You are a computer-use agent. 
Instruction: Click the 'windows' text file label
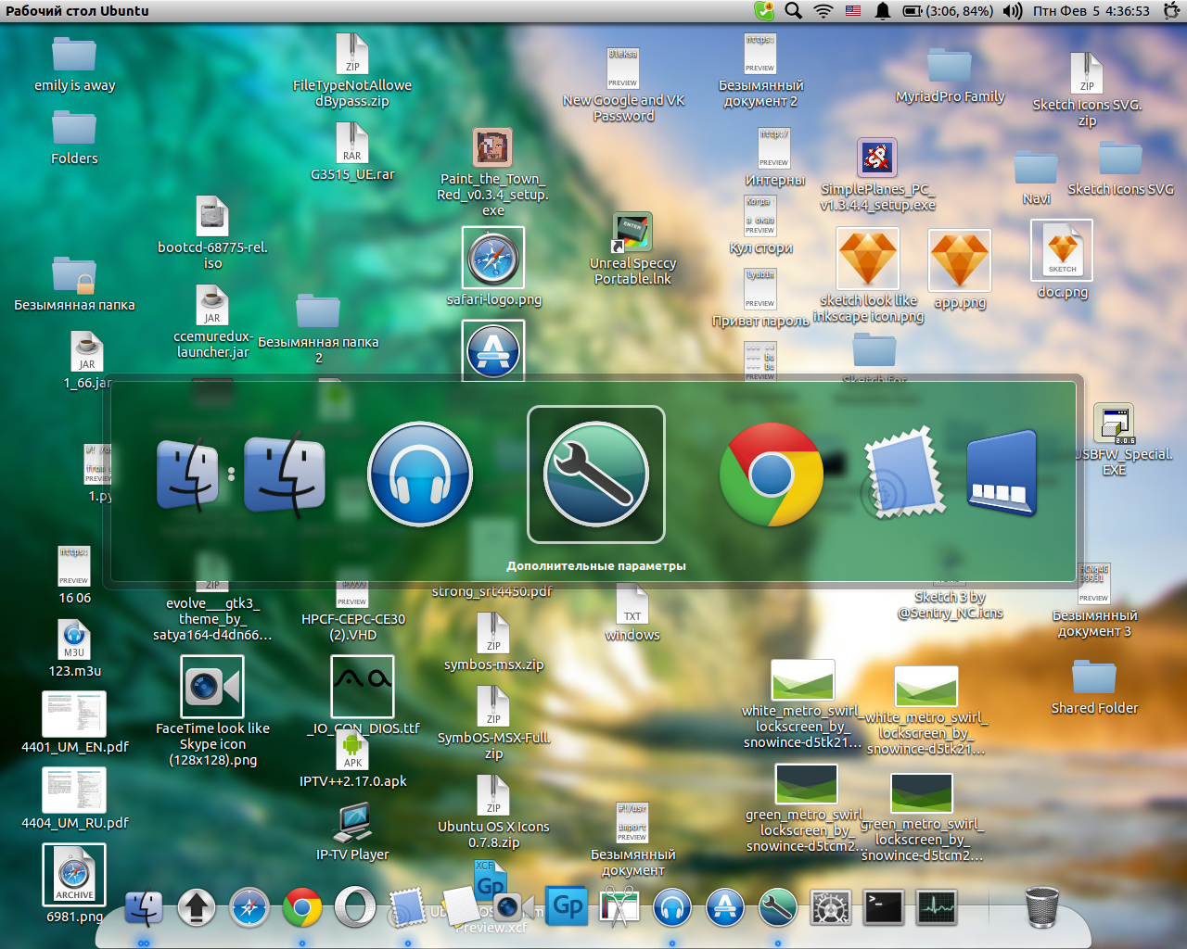click(632, 635)
